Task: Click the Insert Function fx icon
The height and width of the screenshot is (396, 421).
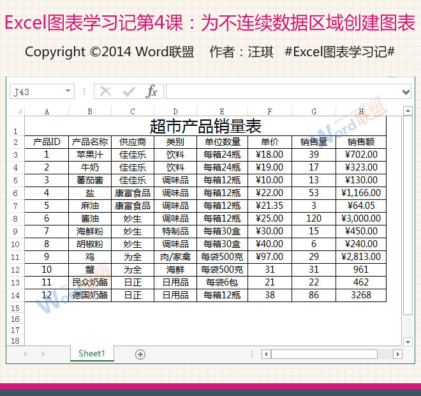Action: pos(151,92)
